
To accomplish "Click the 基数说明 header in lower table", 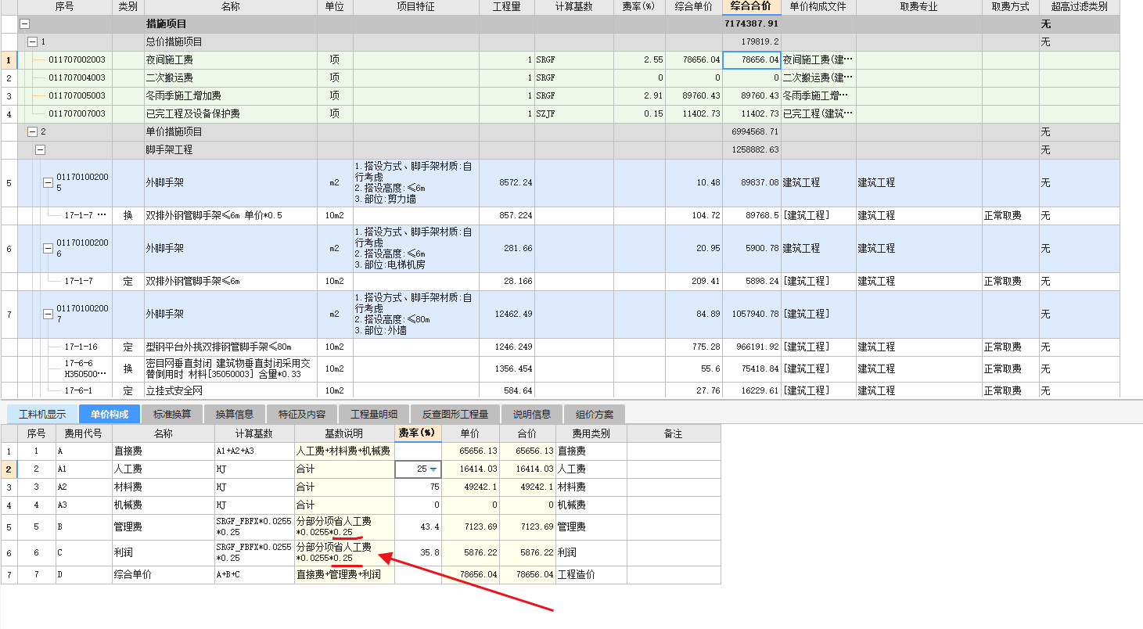I will [x=344, y=433].
